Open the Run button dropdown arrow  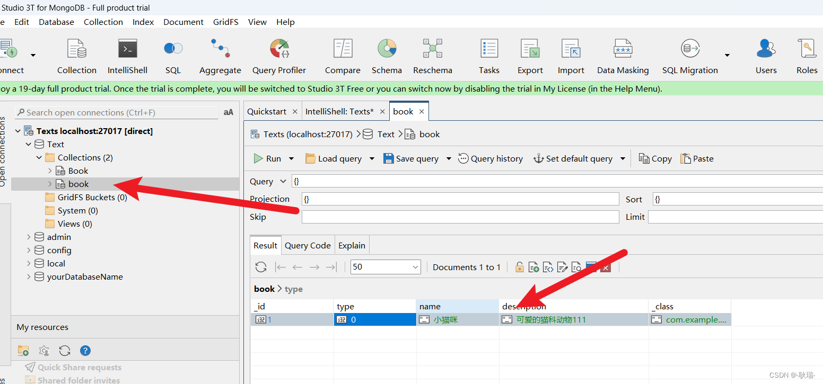291,158
